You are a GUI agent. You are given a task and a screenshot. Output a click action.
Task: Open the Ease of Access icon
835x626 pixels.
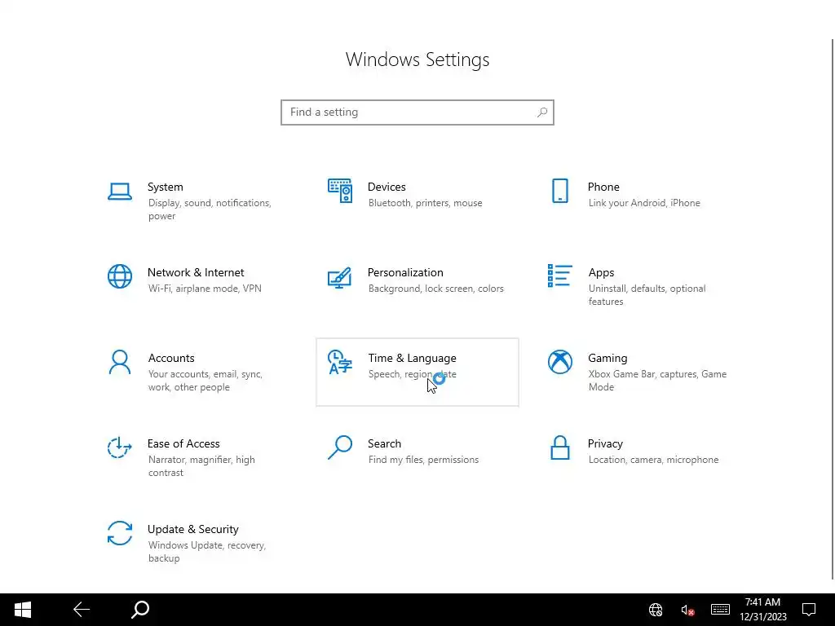(119, 447)
